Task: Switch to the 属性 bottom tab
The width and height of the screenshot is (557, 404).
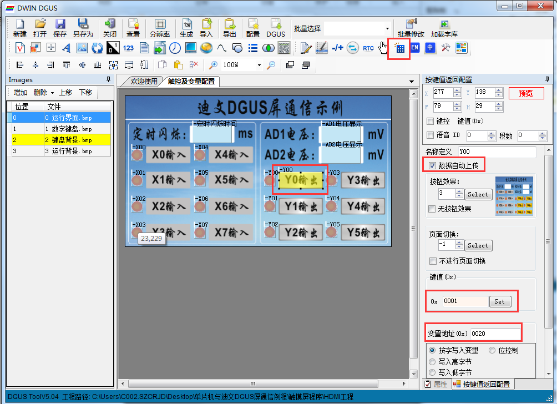Action: 437,384
